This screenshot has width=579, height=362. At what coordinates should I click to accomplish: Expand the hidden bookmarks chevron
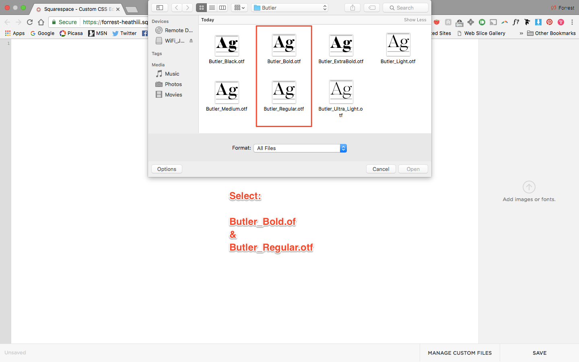click(x=521, y=33)
